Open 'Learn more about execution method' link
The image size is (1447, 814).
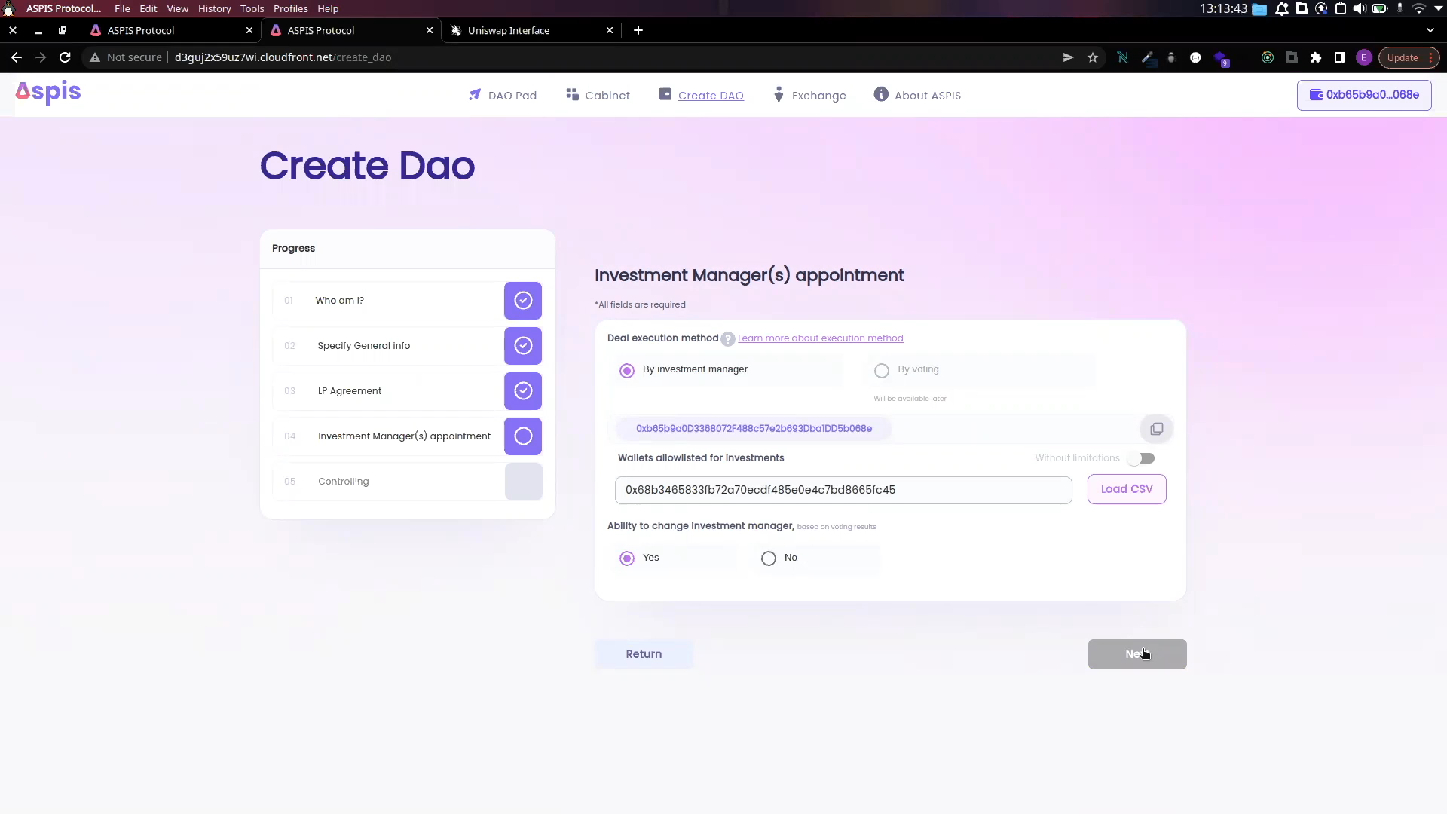pyautogui.click(x=820, y=338)
